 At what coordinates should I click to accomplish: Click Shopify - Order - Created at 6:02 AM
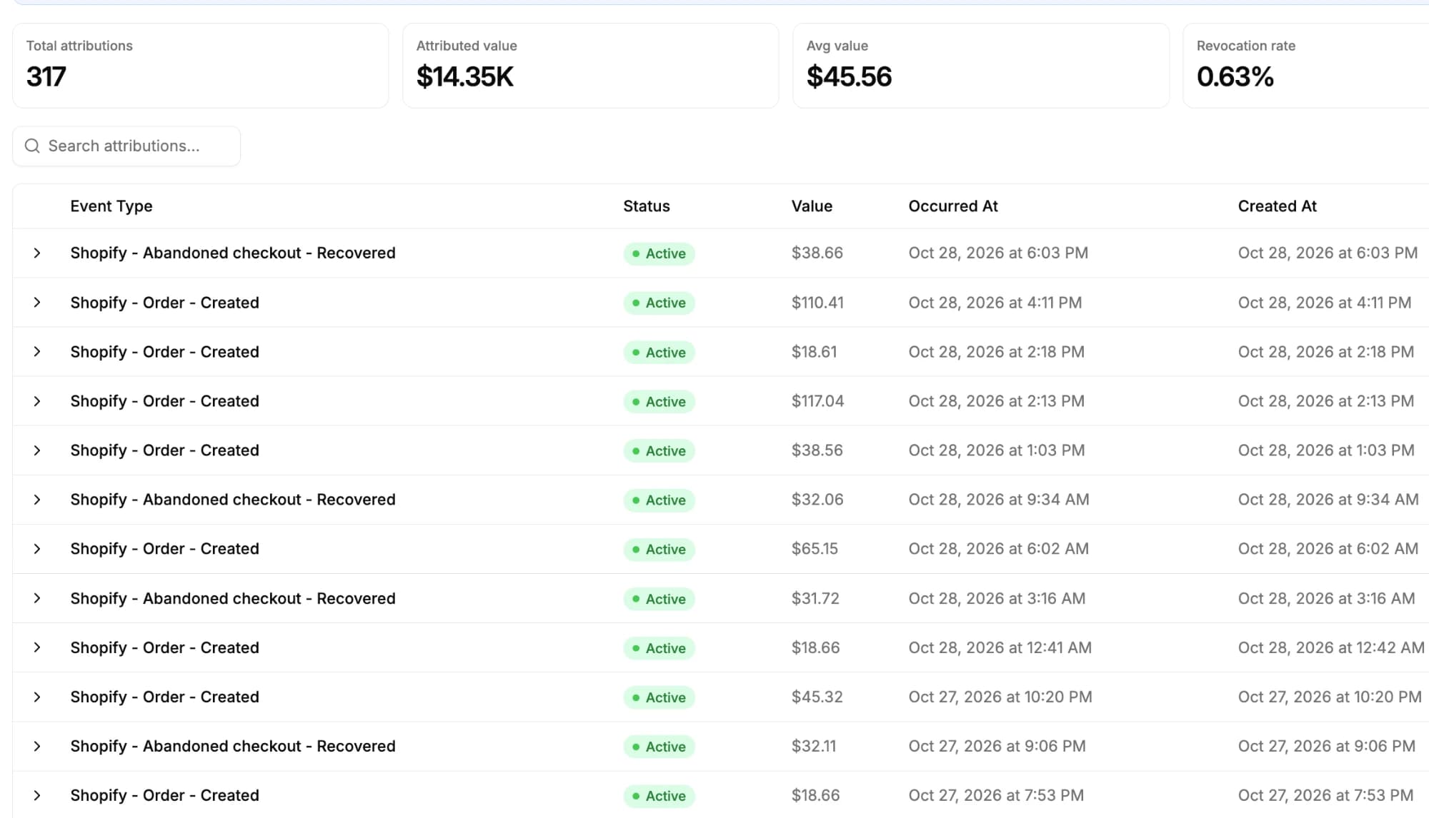(164, 549)
